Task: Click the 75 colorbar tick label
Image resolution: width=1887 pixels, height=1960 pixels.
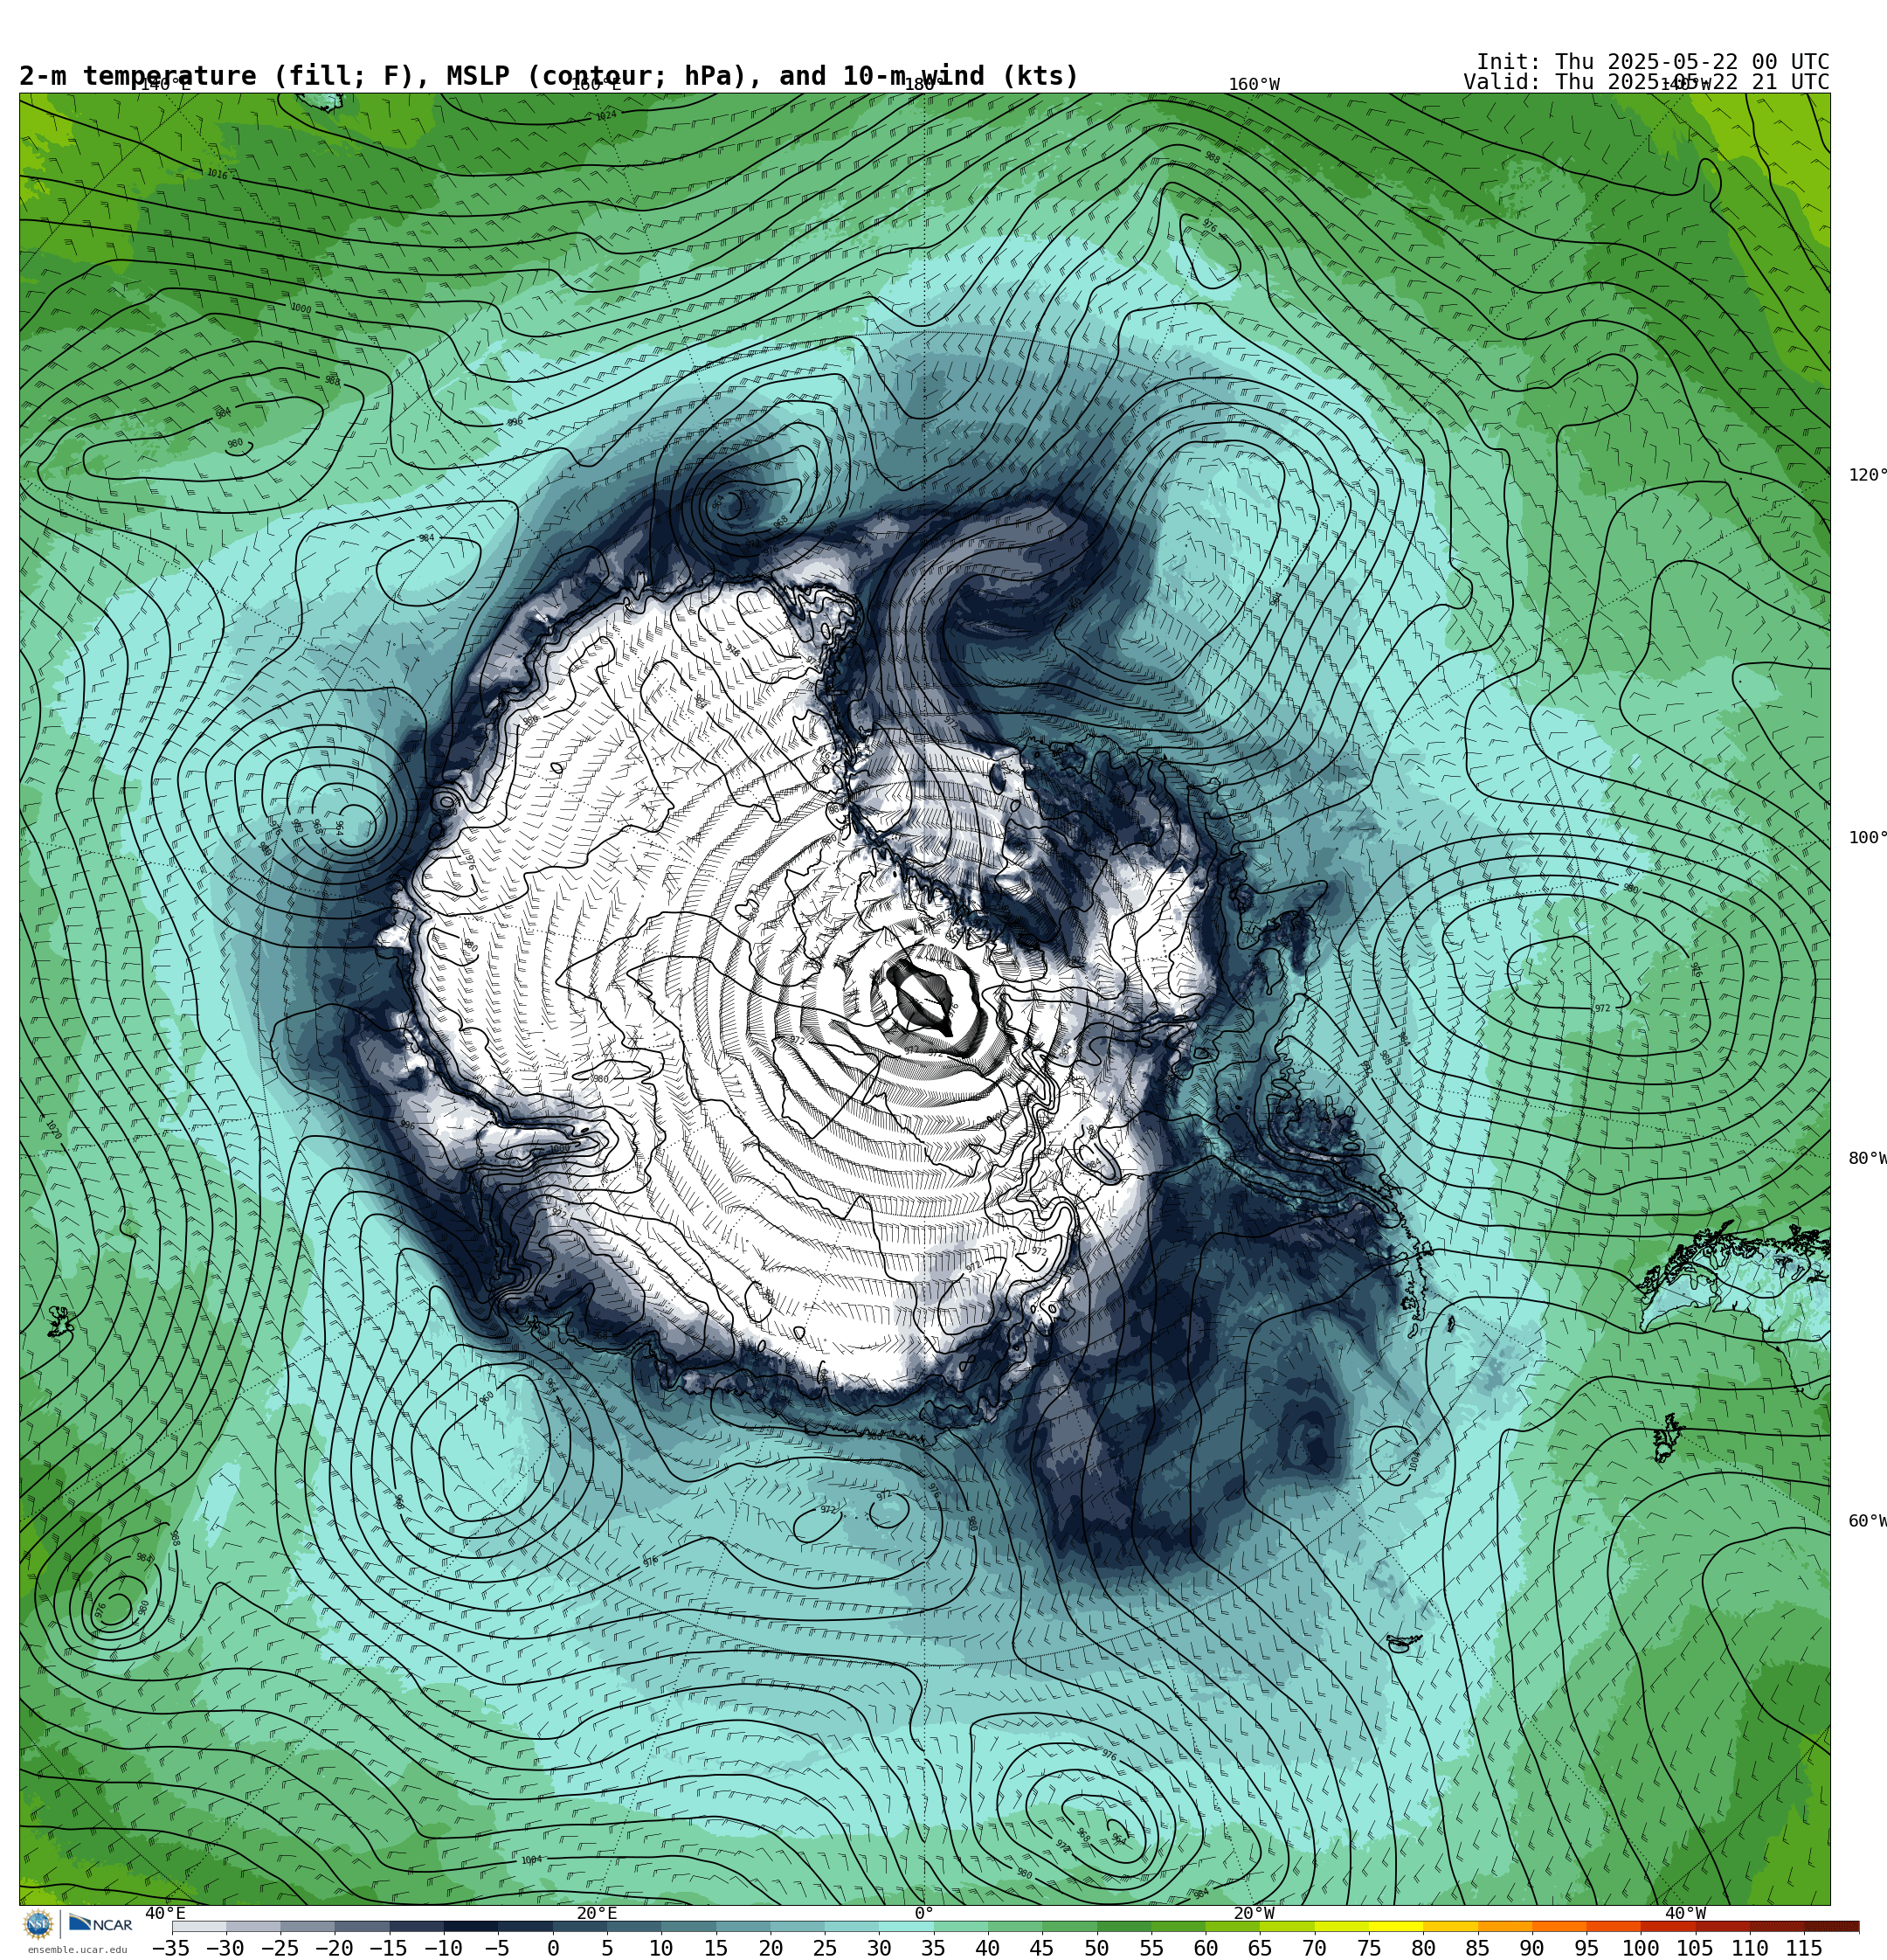Action: pos(1369,1948)
